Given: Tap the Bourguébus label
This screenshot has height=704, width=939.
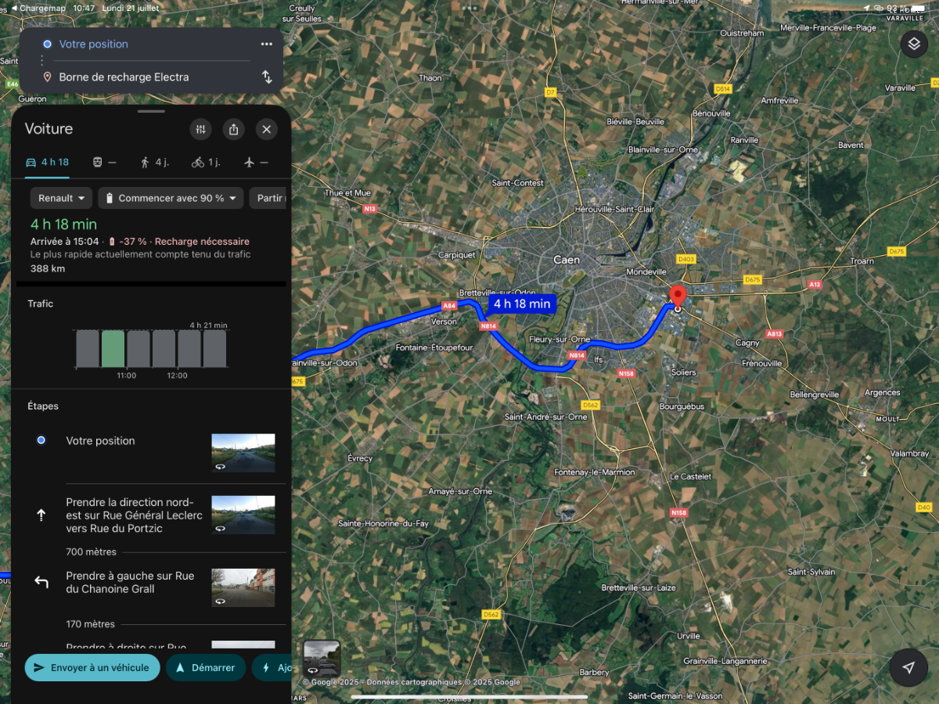Looking at the screenshot, I should click(682, 407).
